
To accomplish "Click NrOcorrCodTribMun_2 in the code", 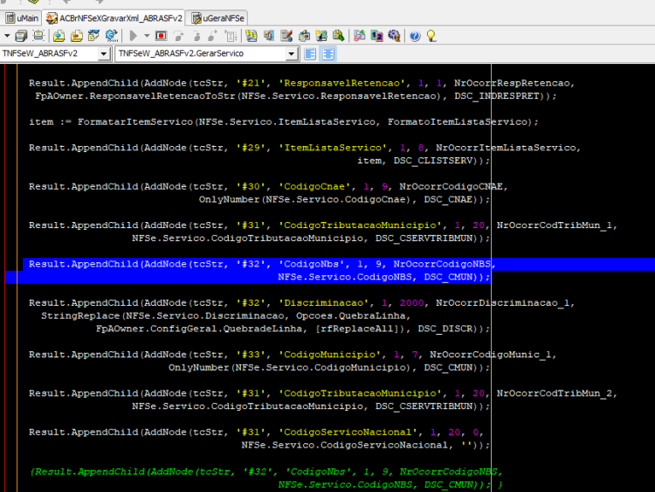I will 554,393.
